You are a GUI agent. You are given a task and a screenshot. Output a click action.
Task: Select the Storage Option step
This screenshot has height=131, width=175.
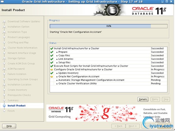pos(16,58)
